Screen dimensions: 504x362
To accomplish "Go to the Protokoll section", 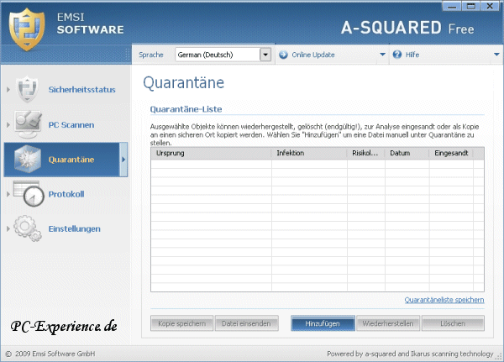I will tap(66, 194).
